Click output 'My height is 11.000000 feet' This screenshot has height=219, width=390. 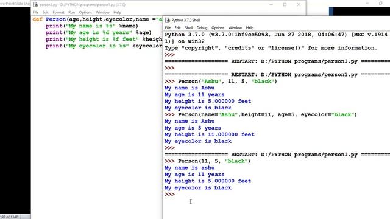coord(210,134)
